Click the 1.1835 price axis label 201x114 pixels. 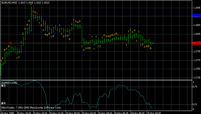pos(196,34)
